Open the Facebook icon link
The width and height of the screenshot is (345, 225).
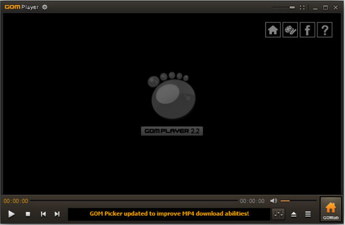coord(308,30)
